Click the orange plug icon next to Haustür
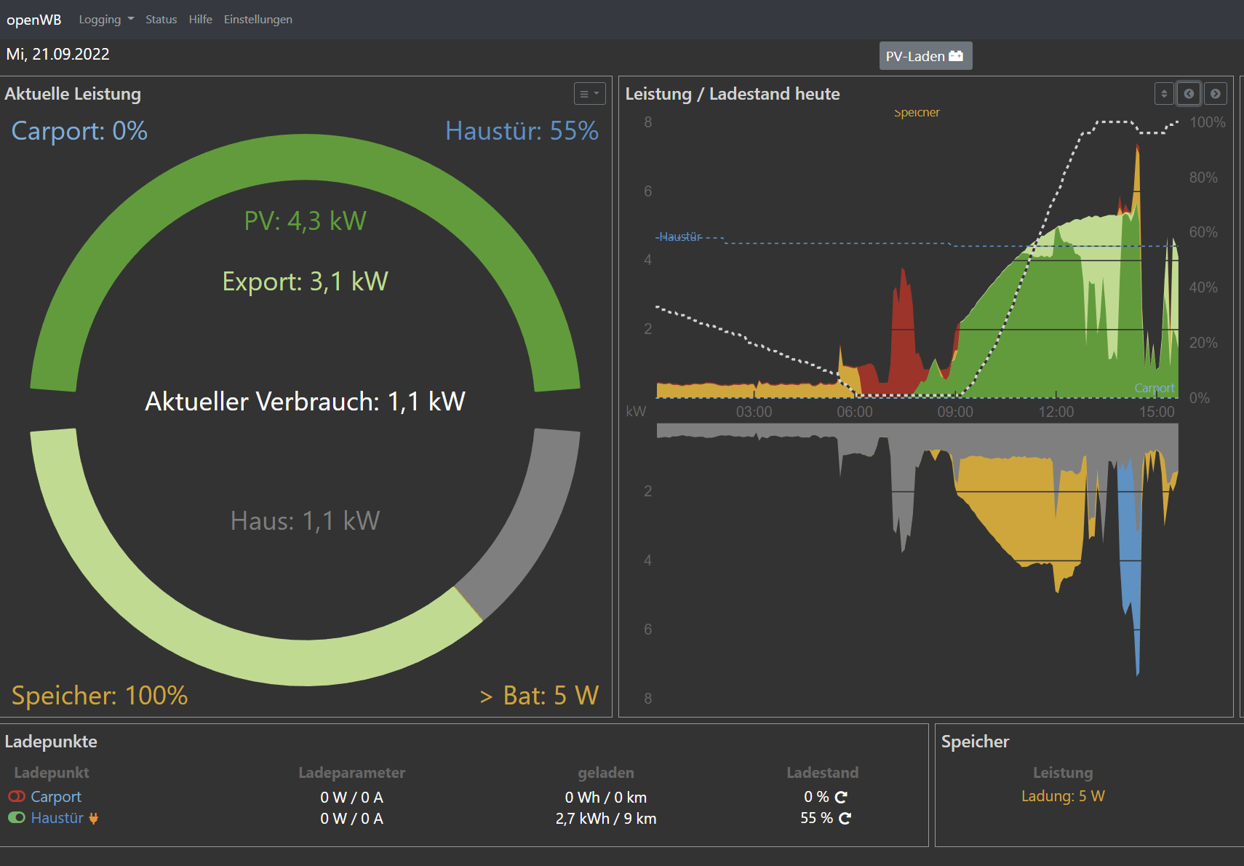1244x866 pixels. coord(94,818)
